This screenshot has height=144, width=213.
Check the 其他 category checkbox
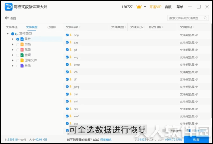coord(18,66)
